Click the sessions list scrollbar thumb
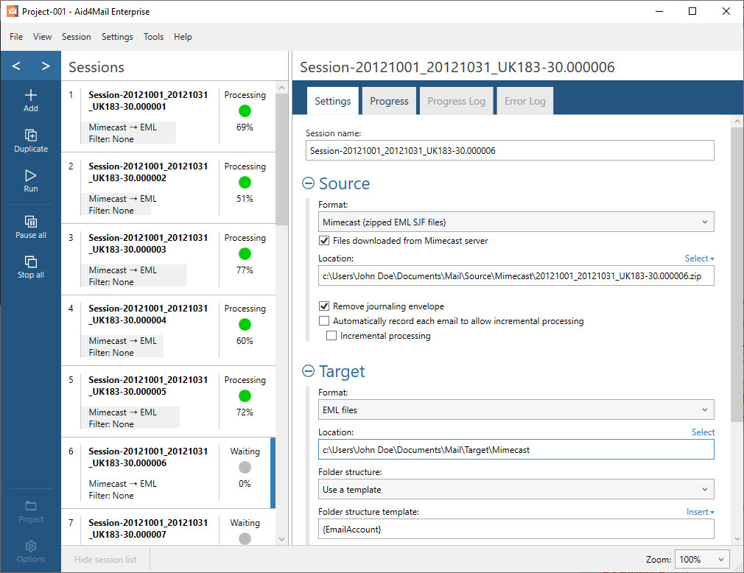 pos(282,159)
